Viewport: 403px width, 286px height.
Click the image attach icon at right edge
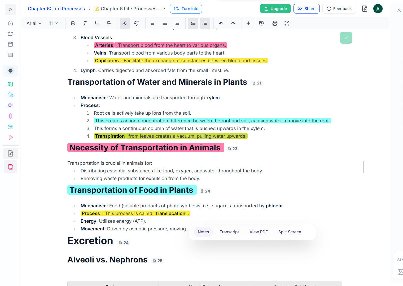[x=400, y=272]
